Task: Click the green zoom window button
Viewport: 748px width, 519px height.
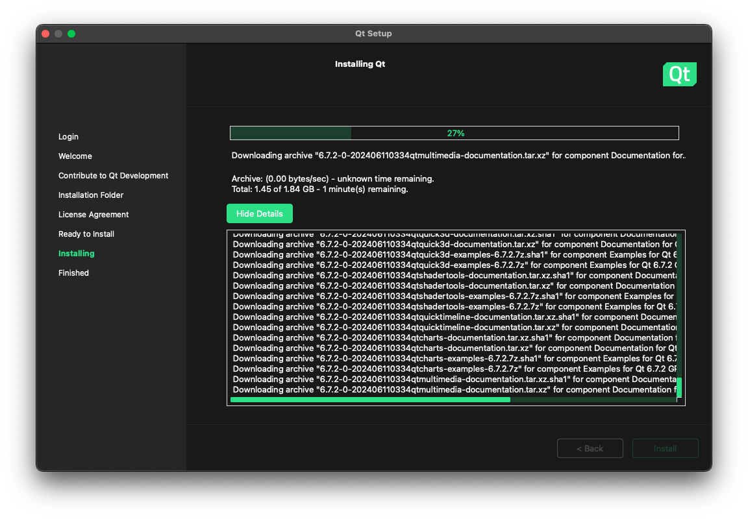Action: [71, 34]
